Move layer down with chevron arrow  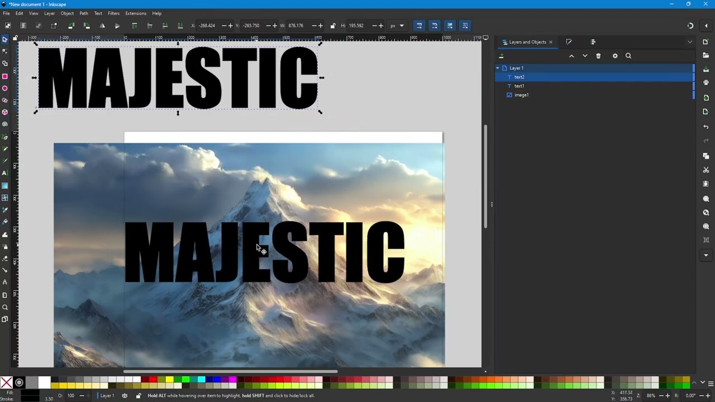[x=585, y=56]
